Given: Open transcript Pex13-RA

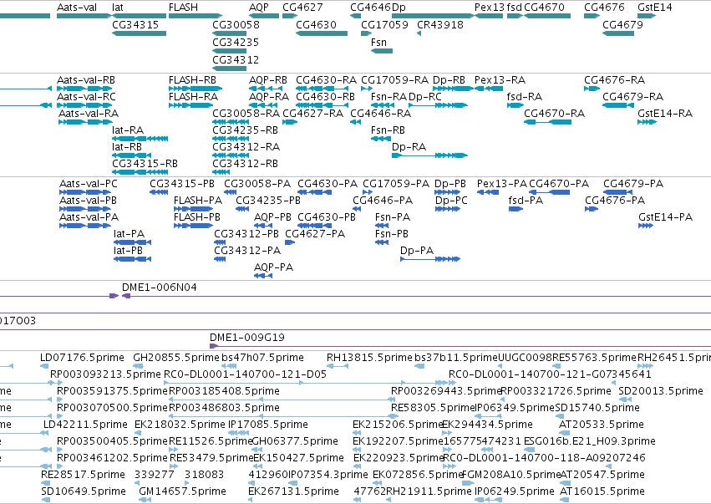Looking at the screenshot, I should click(x=500, y=80).
